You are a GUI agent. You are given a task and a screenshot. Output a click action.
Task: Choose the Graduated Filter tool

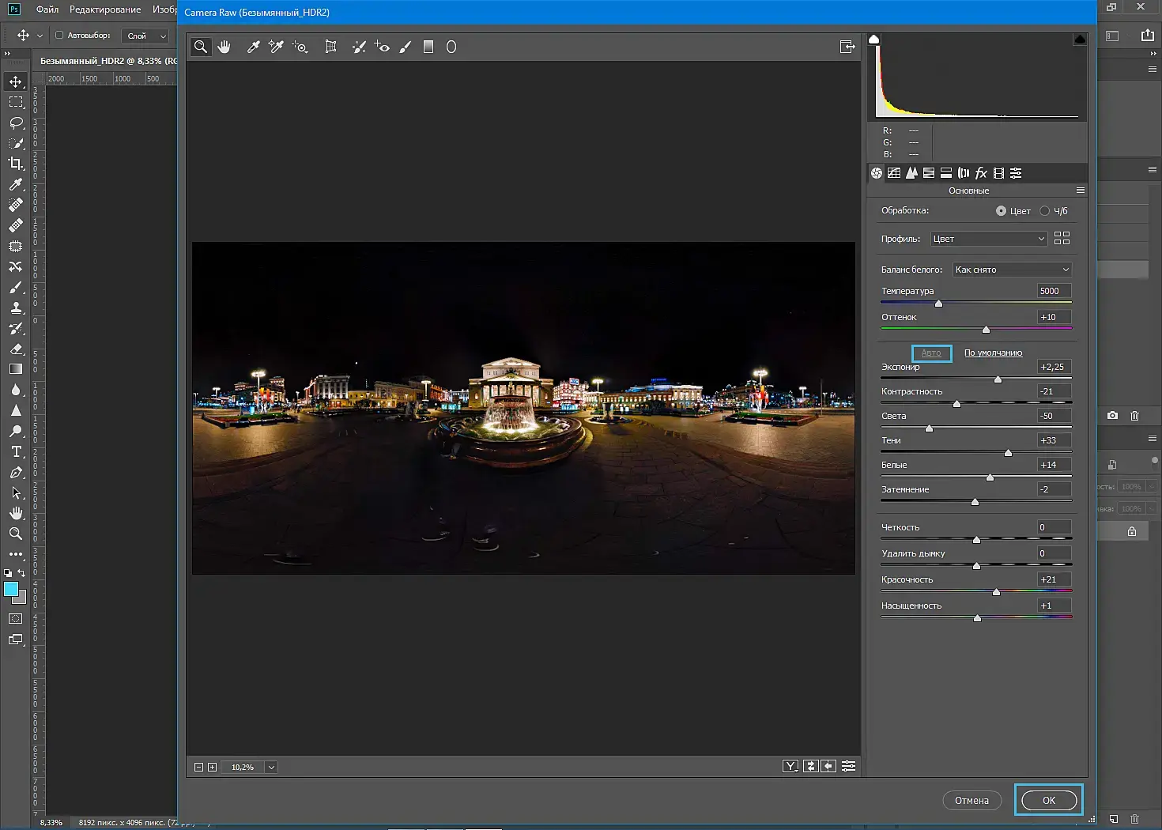(428, 47)
